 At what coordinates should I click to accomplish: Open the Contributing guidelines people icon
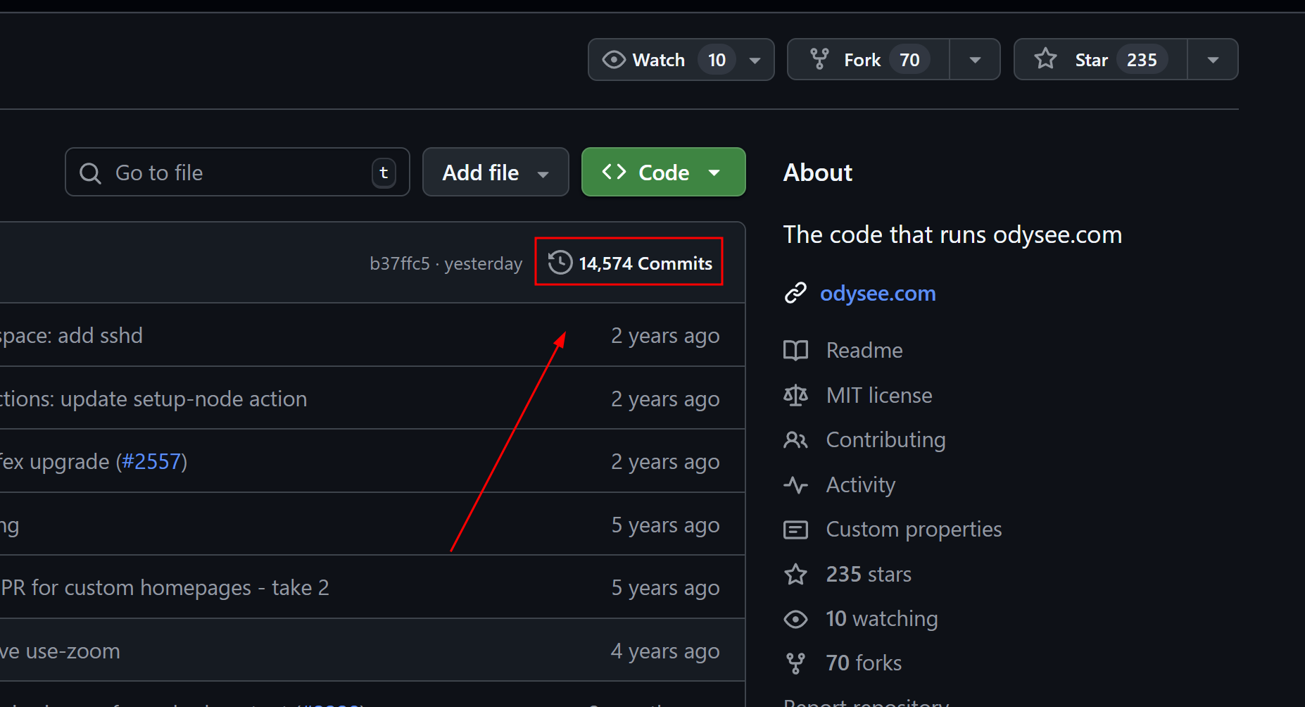796,440
